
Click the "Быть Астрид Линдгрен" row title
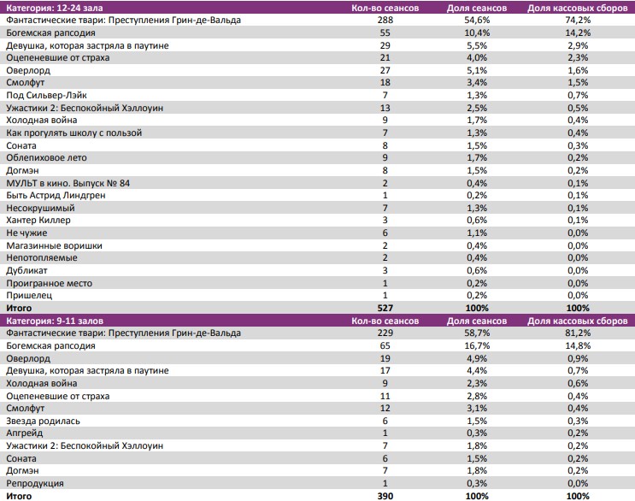click(x=56, y=195)
